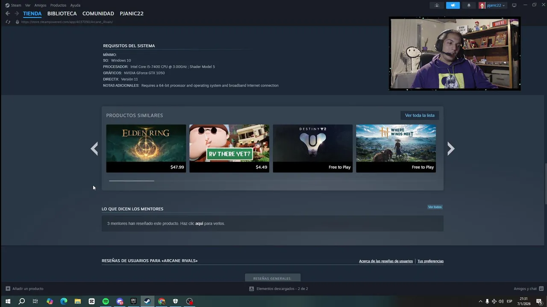
Task: Open Google Chrome from the taskbar
Action: 162,301
